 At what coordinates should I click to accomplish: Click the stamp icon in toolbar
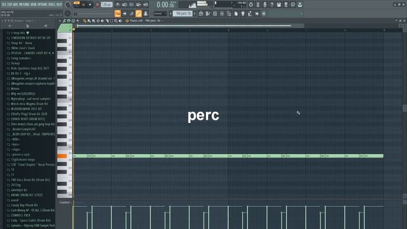click(x=146, y=13)
